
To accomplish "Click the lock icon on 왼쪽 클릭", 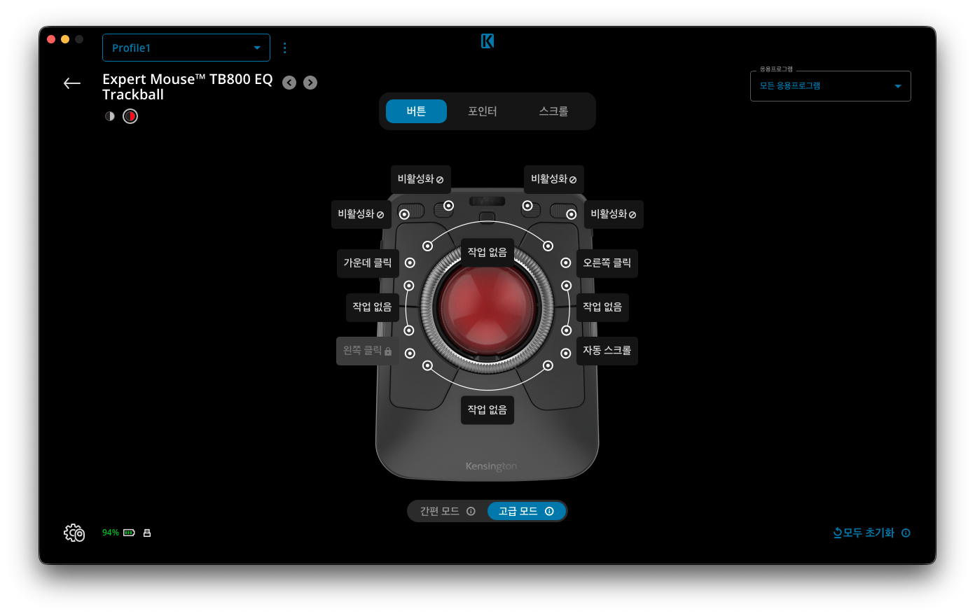I will (x=388, y=351).
